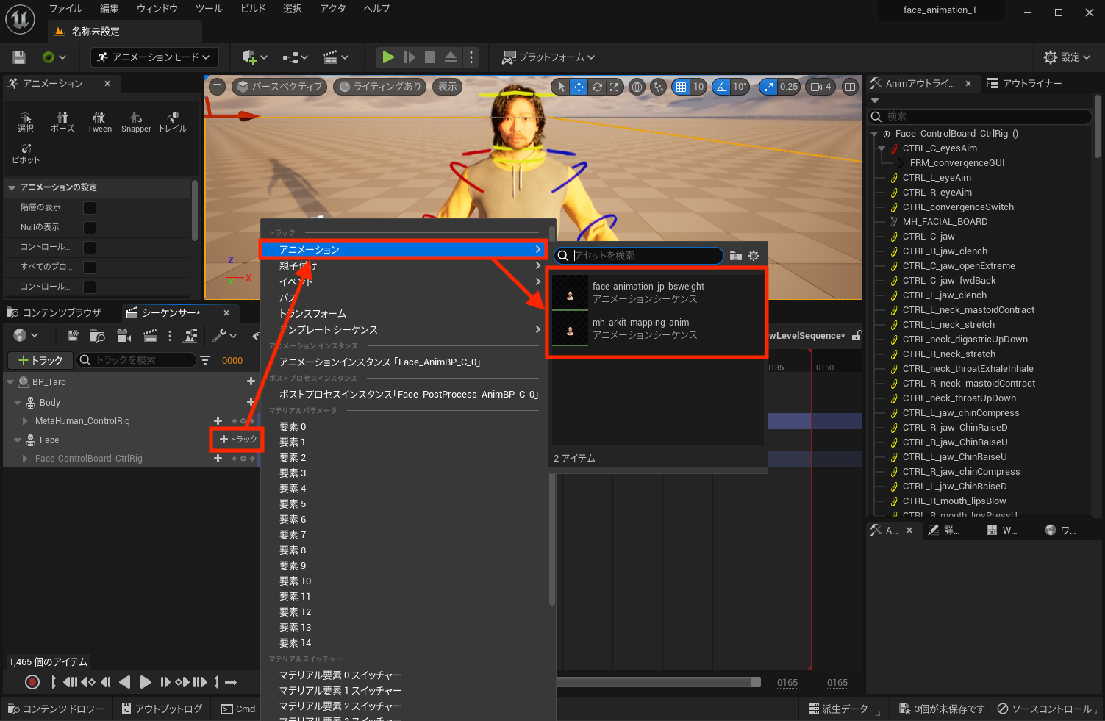Collapse the Face track in the sequencer
This screenshot has width=1105, height=721.
click(x=18, y=440)
